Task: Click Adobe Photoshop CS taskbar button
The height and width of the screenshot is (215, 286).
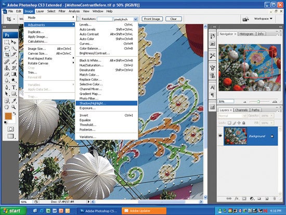Action: point(99,211)
